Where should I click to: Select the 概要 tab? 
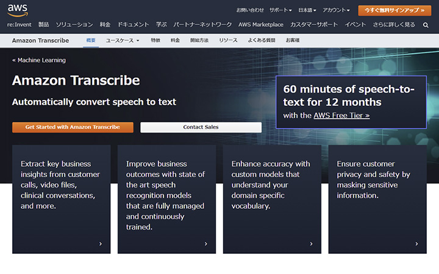click(x=91, y=40)
